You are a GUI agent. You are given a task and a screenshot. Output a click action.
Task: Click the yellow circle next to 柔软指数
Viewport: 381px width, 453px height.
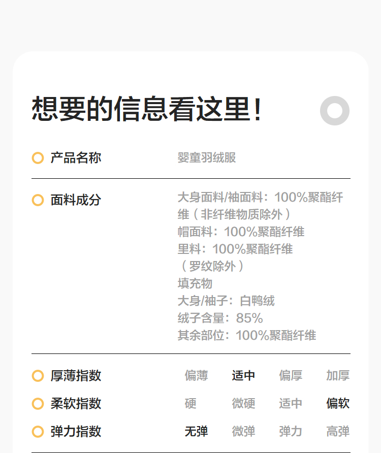38,404
